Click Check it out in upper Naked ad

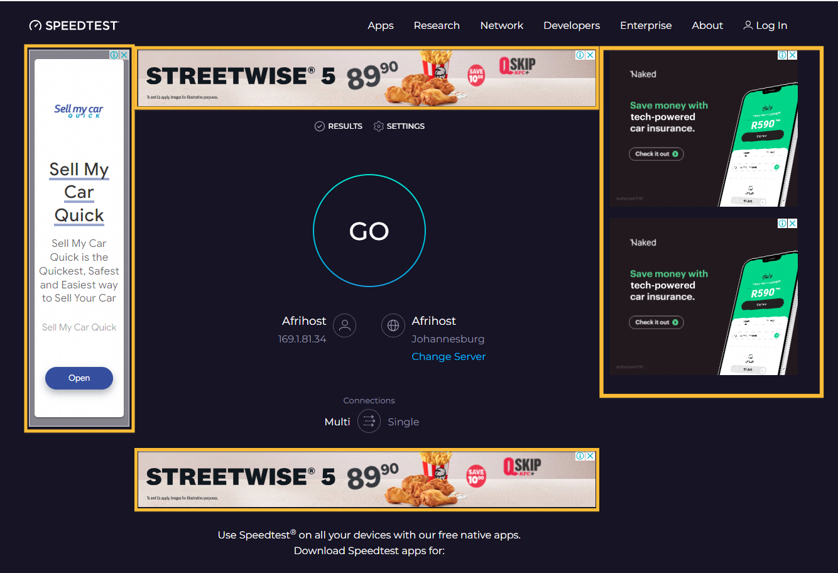656,154
